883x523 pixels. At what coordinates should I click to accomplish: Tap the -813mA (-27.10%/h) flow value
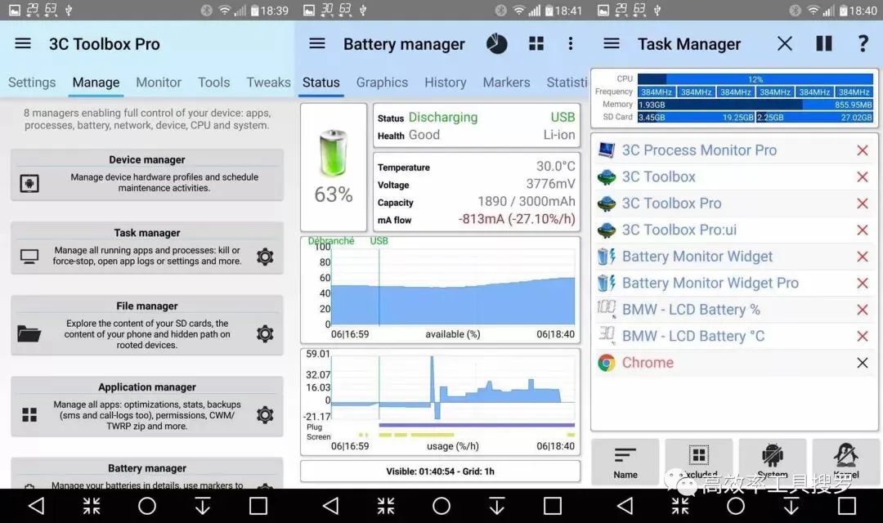click(x=517, y=219)
